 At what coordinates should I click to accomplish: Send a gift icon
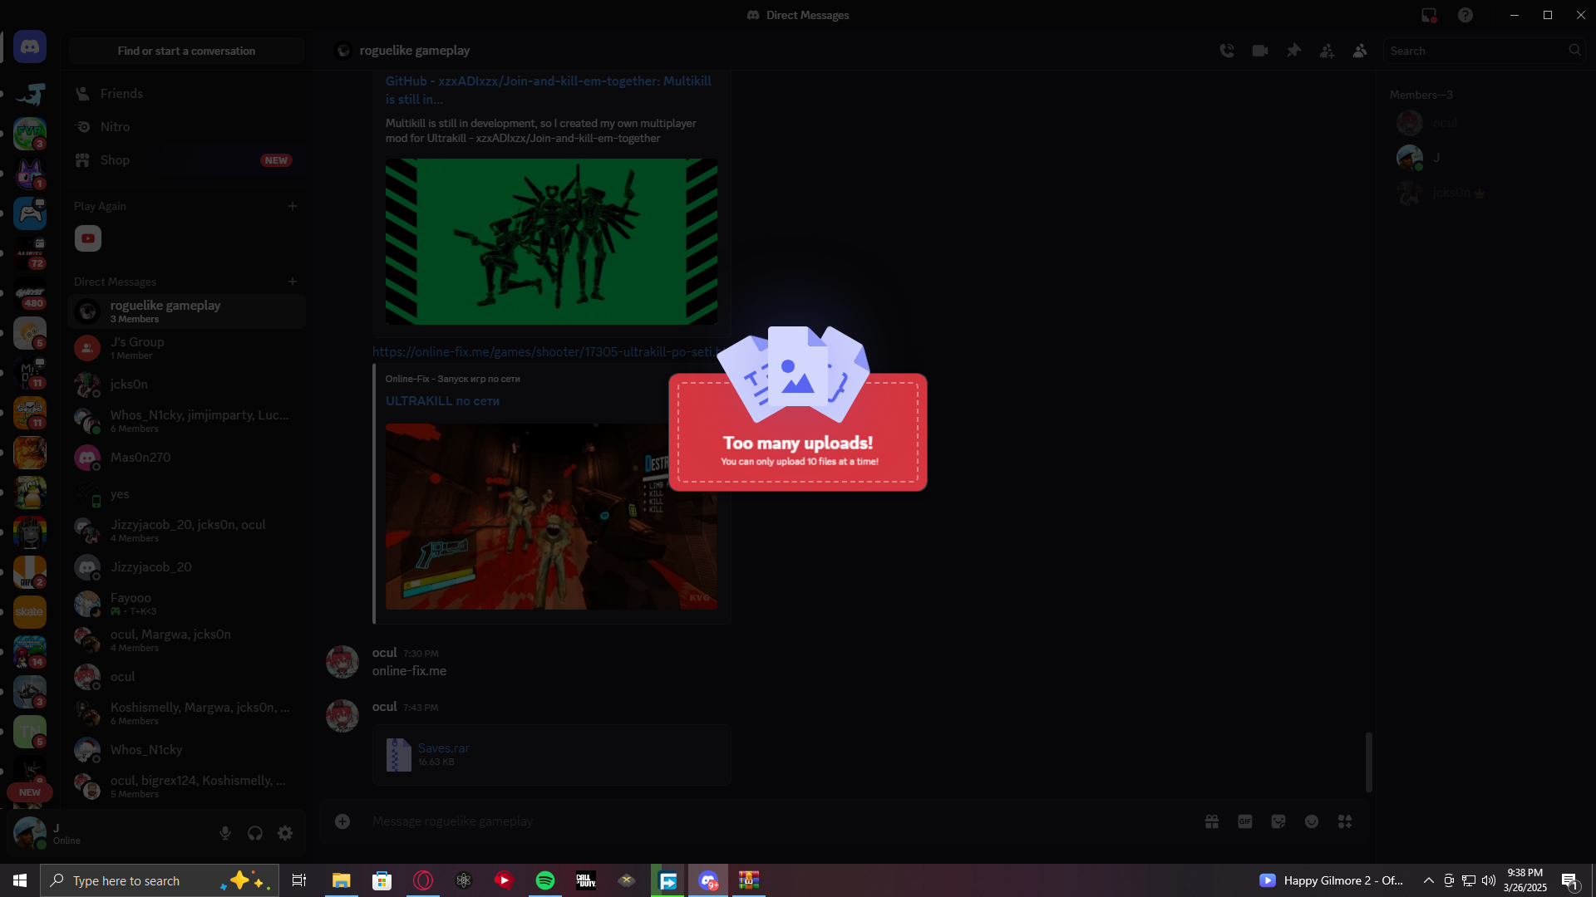pos(1212,821)
